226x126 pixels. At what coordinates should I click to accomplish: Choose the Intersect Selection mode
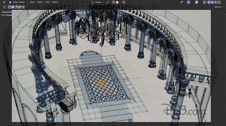point(23,7)
